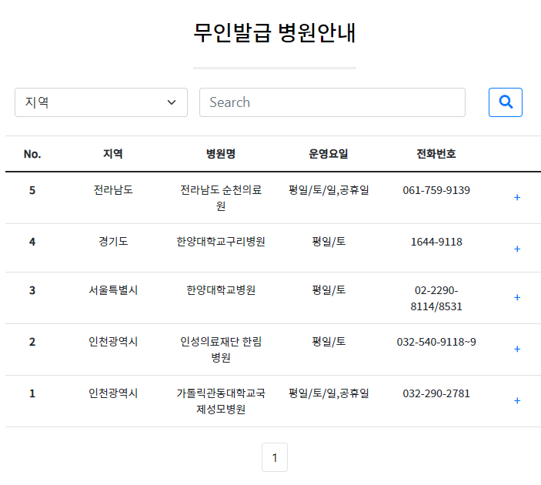Click the 지역 column header
This screenshot has height=485, width=541.
[113, 154]
